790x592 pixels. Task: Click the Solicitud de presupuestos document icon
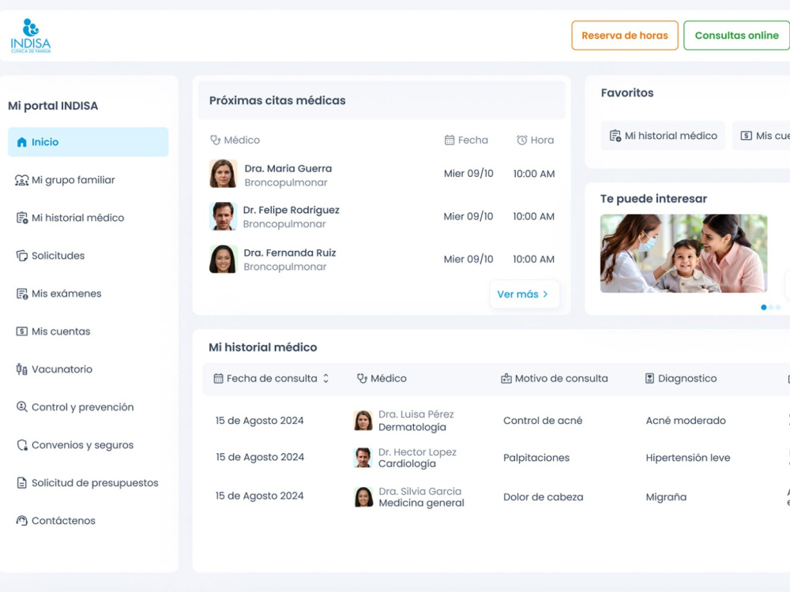coord(21,483)
